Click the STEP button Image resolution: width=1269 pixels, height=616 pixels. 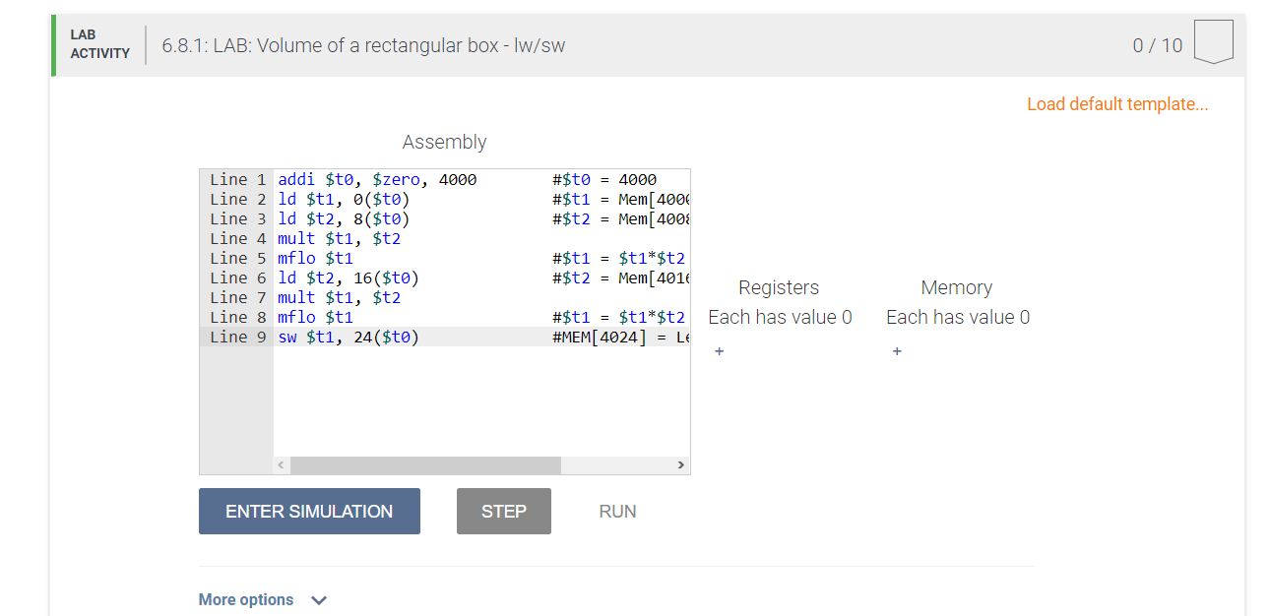point(503,511)
